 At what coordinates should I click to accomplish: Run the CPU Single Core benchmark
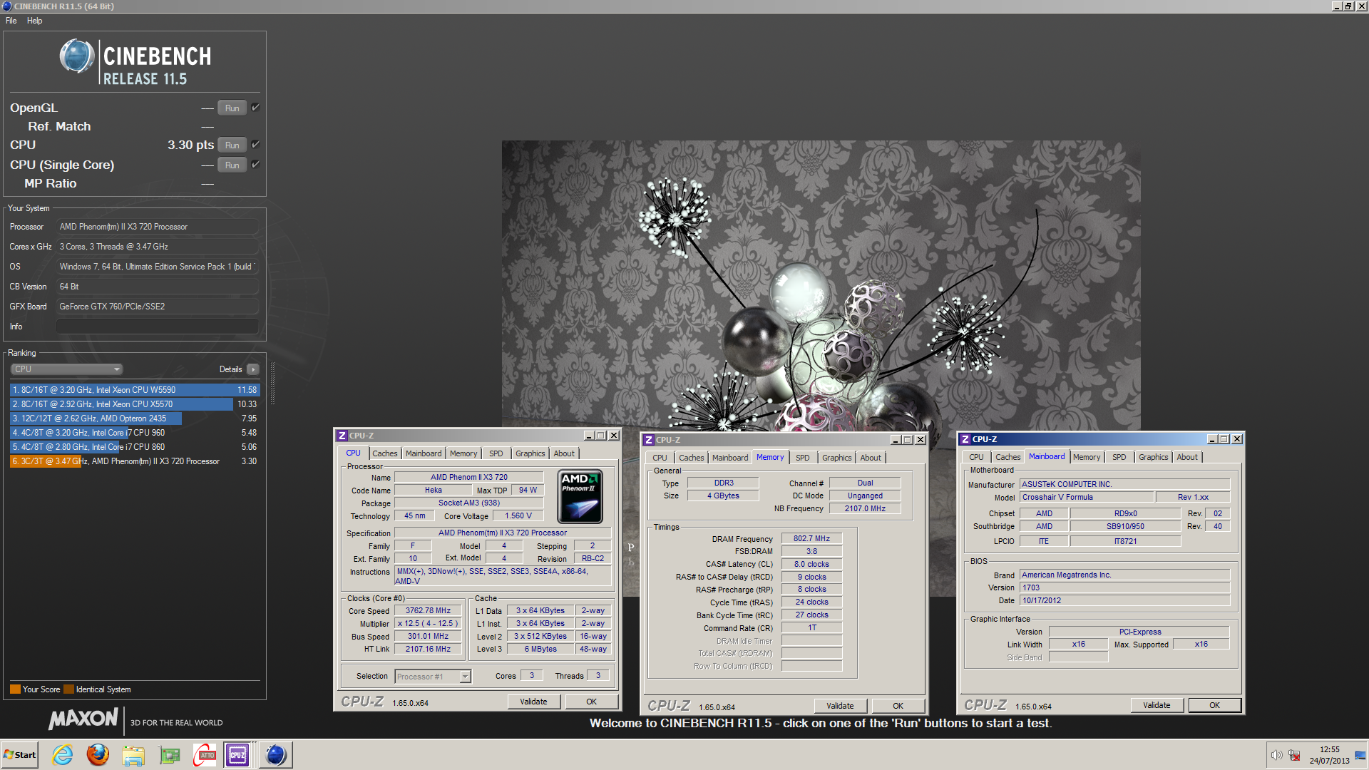click(x=232, y=165)
